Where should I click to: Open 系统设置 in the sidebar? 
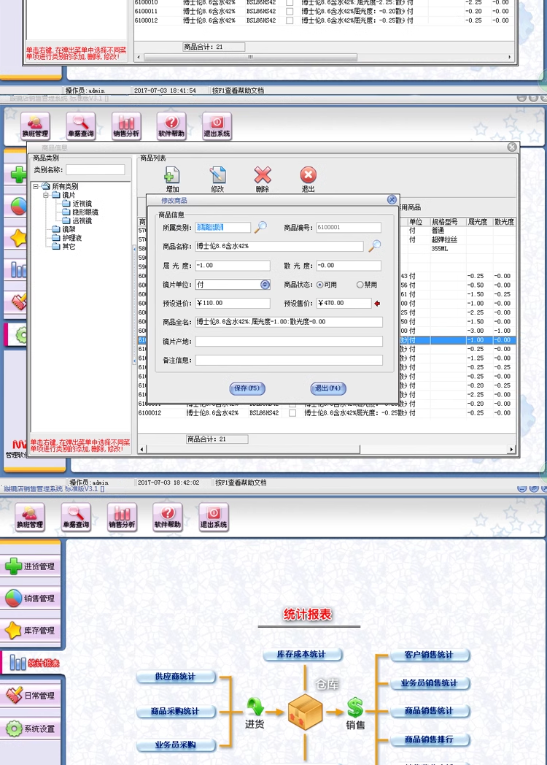(30, 729)
